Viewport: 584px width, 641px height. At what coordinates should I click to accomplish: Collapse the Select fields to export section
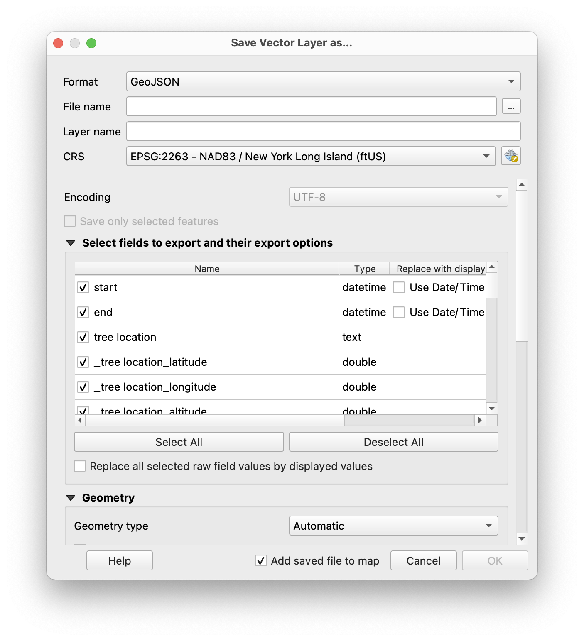click(71, 243)
